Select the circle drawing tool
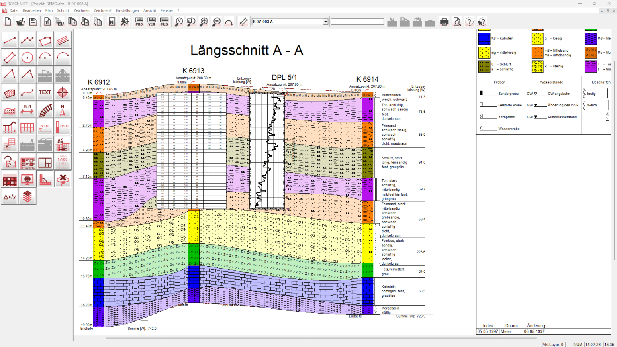This screenshot has height=347, width=617. 27,57
